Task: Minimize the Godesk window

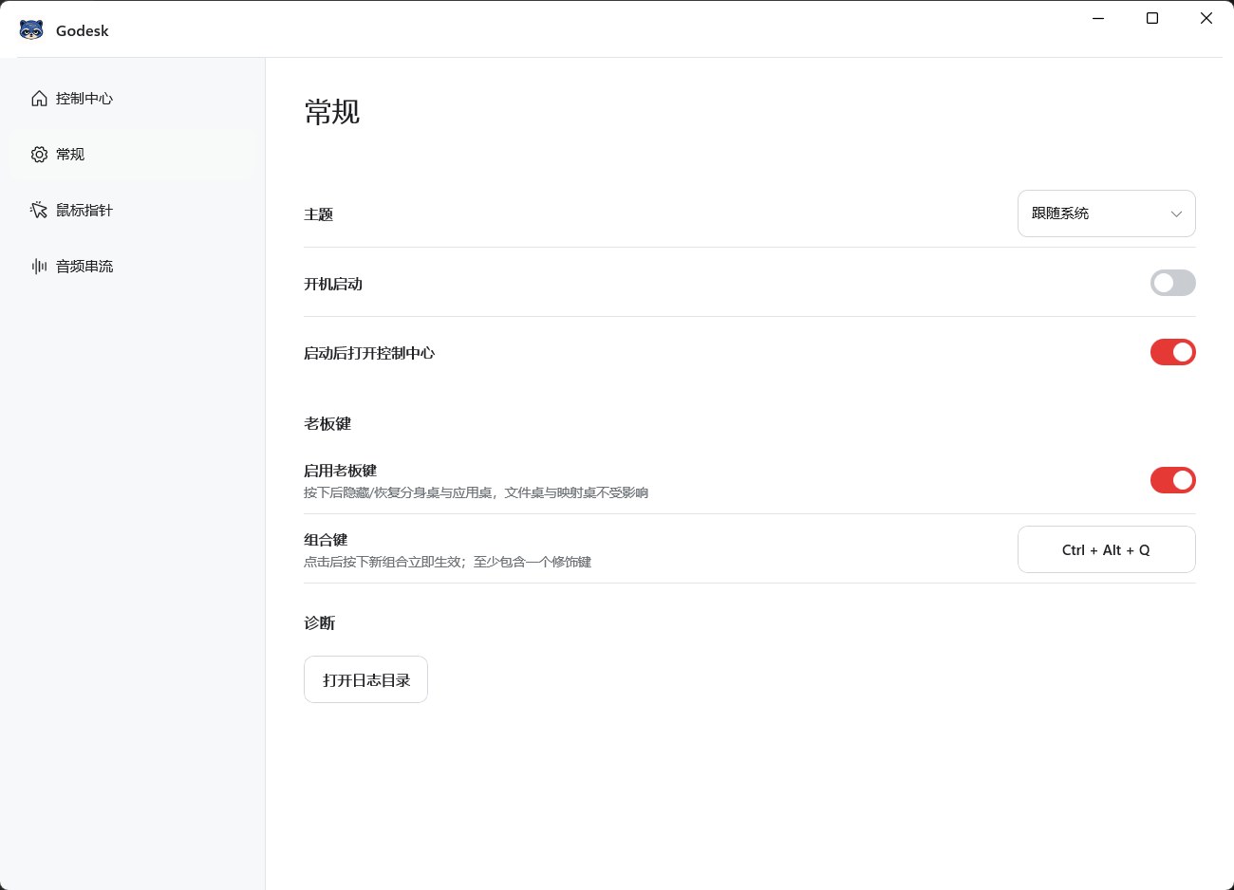Action: [1098, 18]
